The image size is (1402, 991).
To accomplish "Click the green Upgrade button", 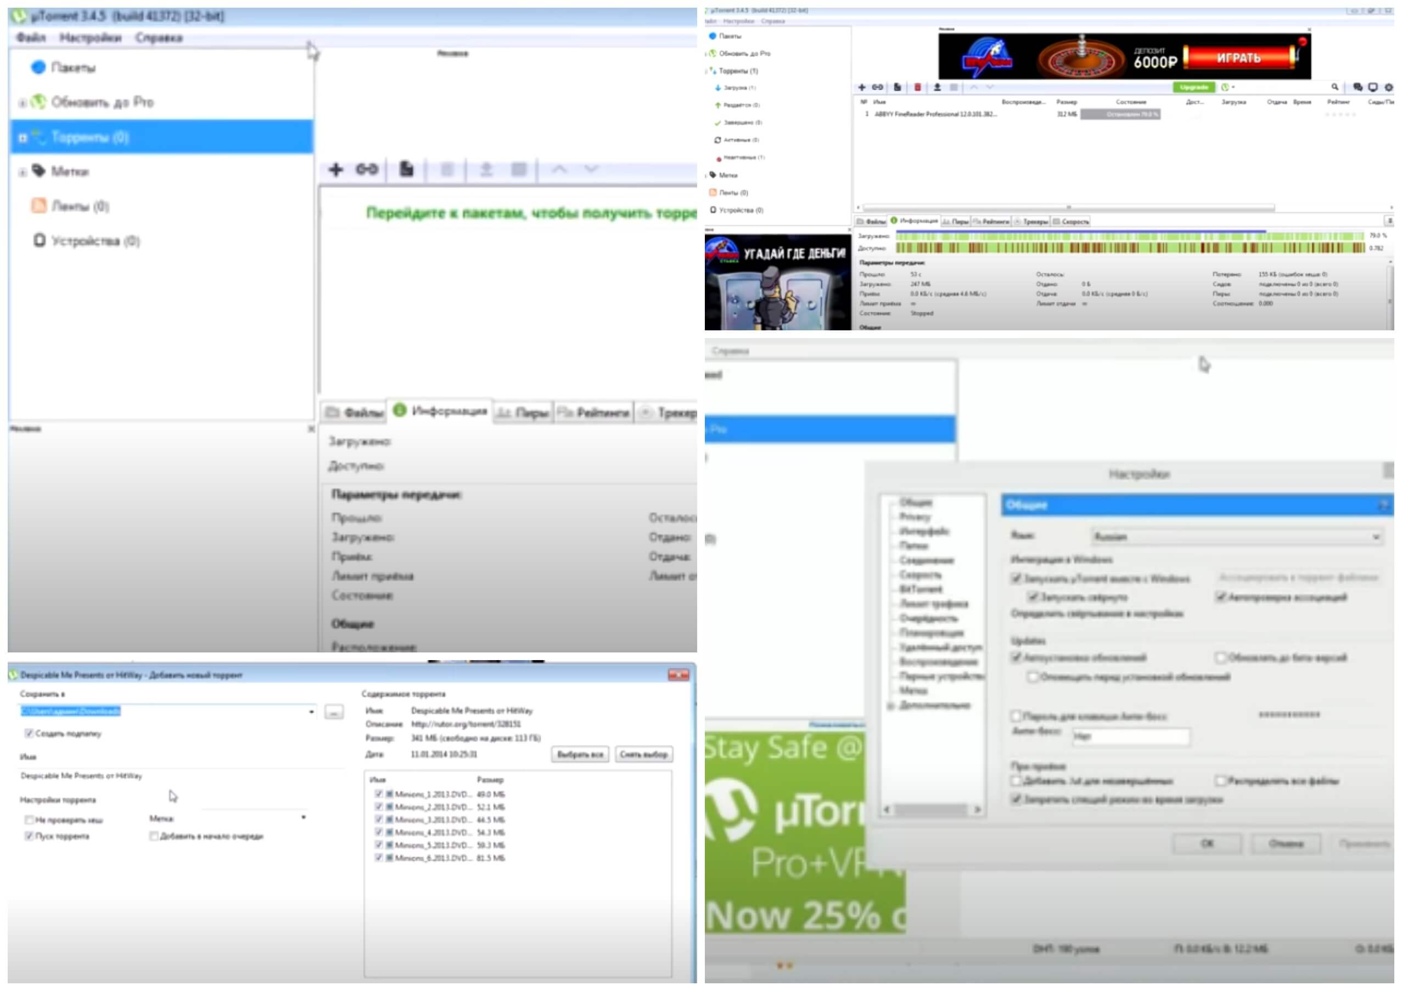I will pos(1194,87).
